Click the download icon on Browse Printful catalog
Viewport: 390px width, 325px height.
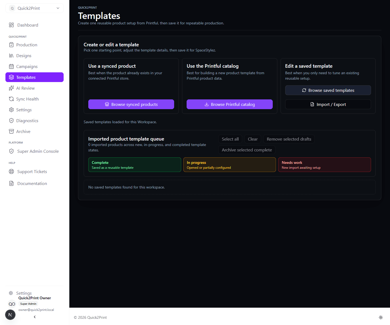tap(207, 104)
